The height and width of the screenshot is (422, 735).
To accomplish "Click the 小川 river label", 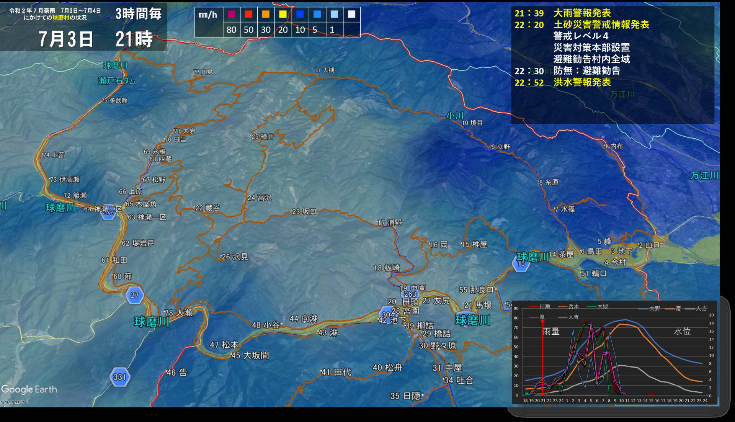I will (455, 116).
